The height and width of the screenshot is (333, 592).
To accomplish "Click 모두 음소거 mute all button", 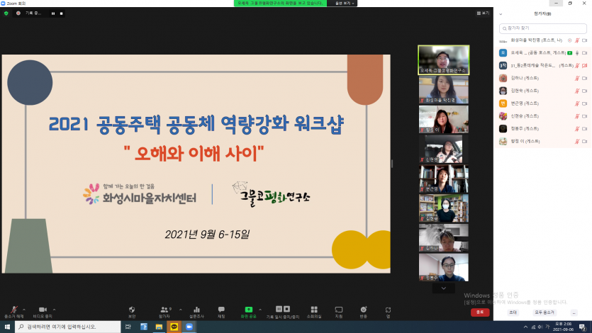I will coord(544,312).
